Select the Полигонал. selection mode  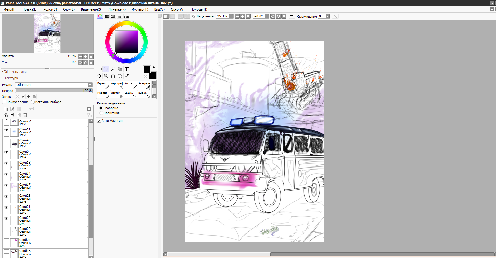[101, 113]
